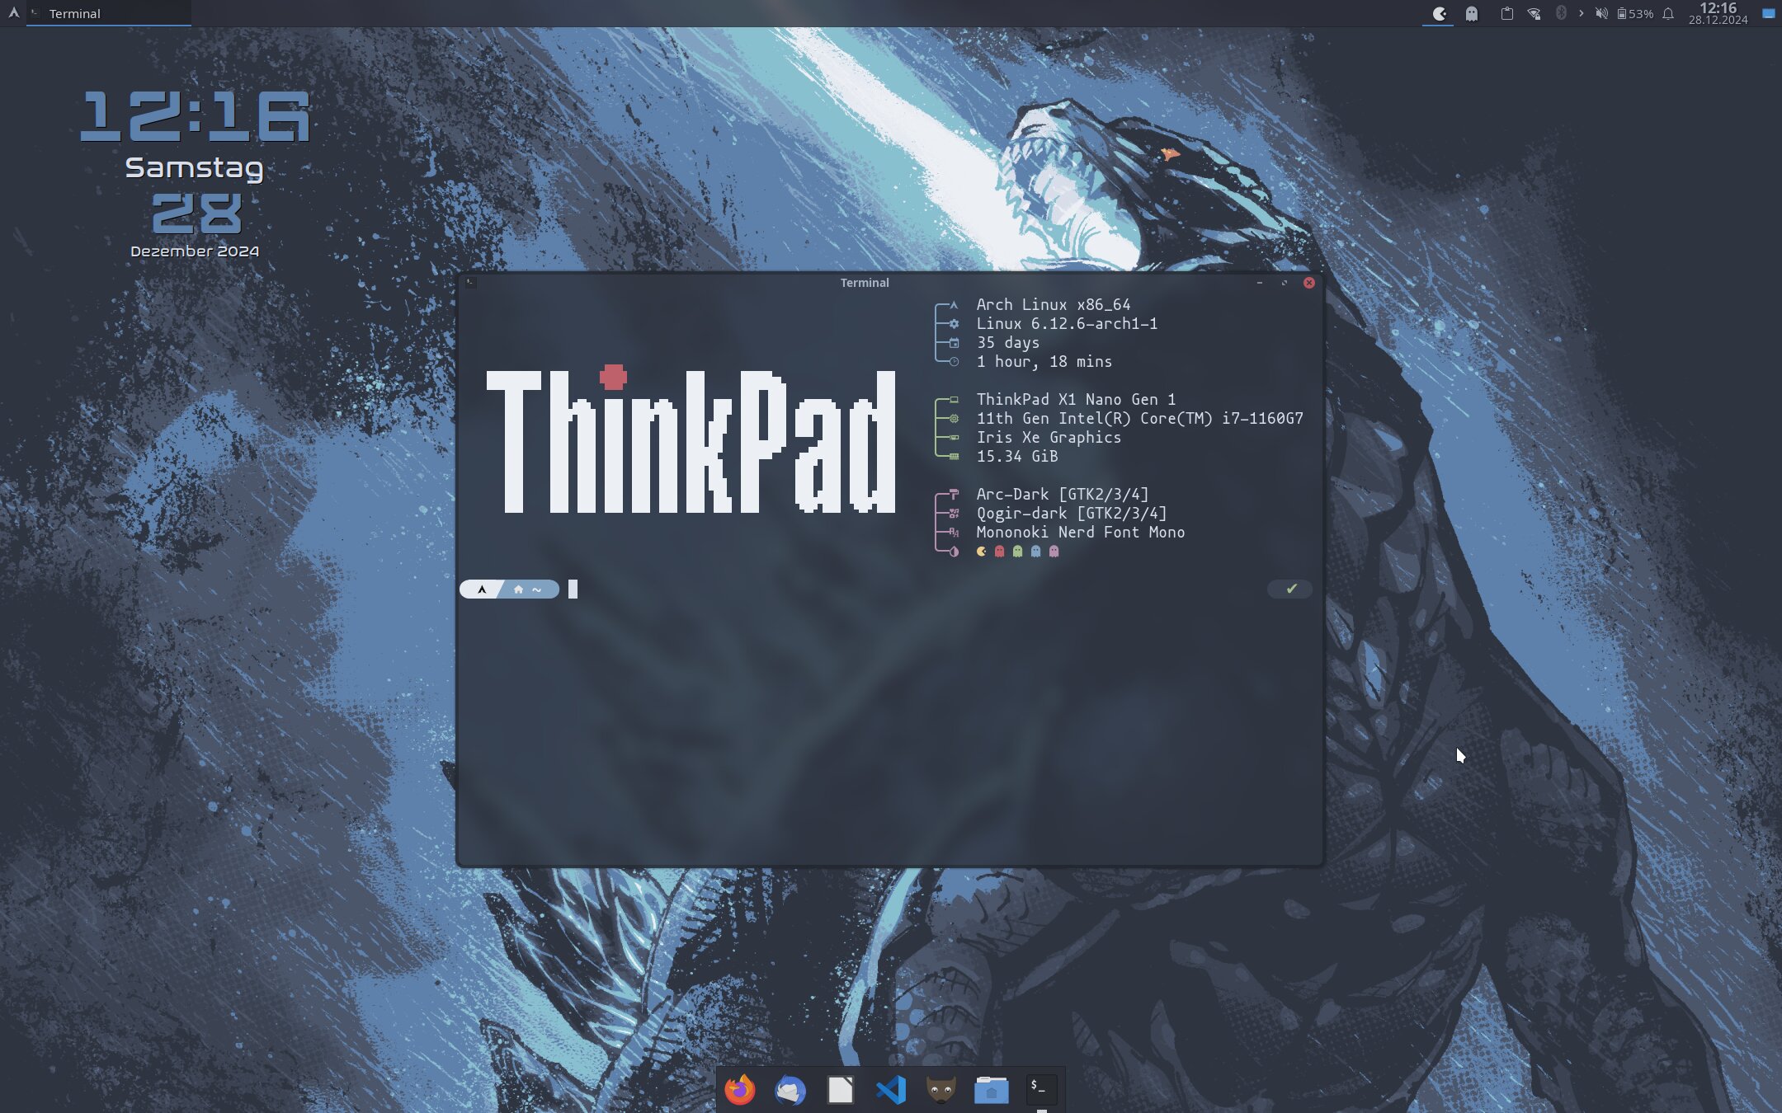Launch Visual Studio Code from the dock
This screenshot has height=1113, width=1782.
[x=890, y=1090]
